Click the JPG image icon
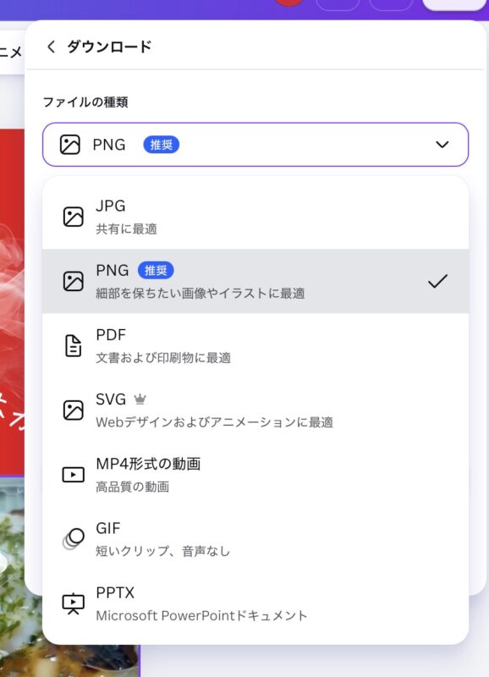This screenshot has width=489, height=677. 74,217
